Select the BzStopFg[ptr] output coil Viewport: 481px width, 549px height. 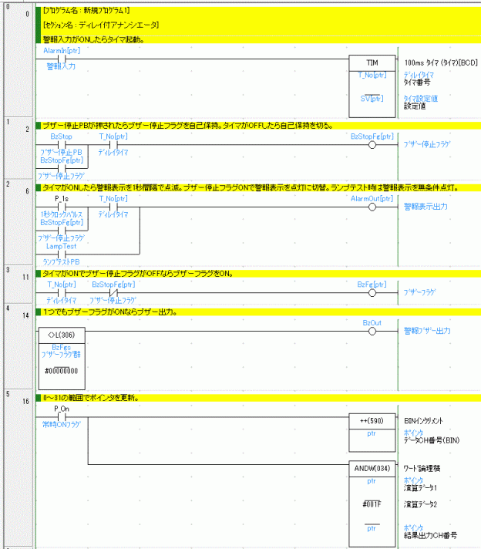tap(372, 145)
